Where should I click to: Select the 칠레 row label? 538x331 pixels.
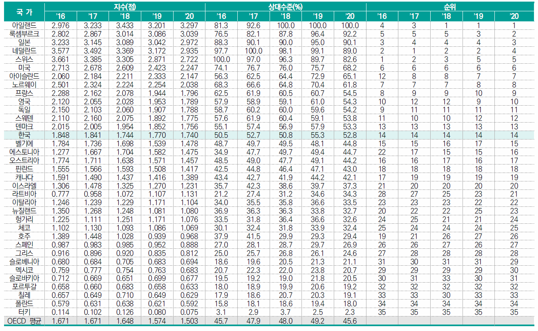point(24,295)
